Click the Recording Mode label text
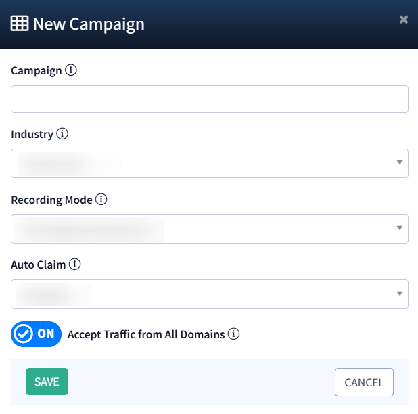This screenshot has height=414, width=418. coord(51,200)
